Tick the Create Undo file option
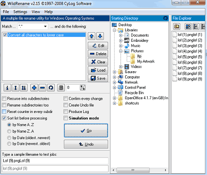 (66, 105)
